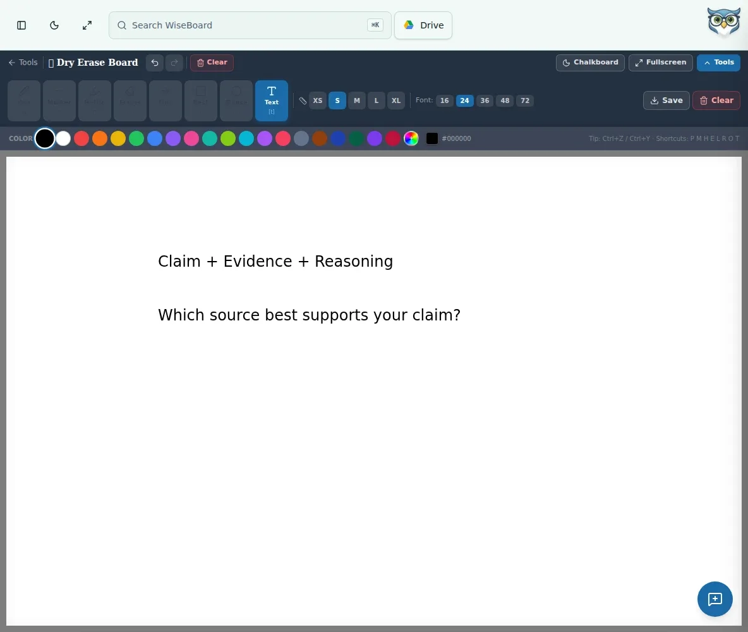This screenshot has height=632, width=748.
Task: Click the #000000 hex color value
Action: 457,138
